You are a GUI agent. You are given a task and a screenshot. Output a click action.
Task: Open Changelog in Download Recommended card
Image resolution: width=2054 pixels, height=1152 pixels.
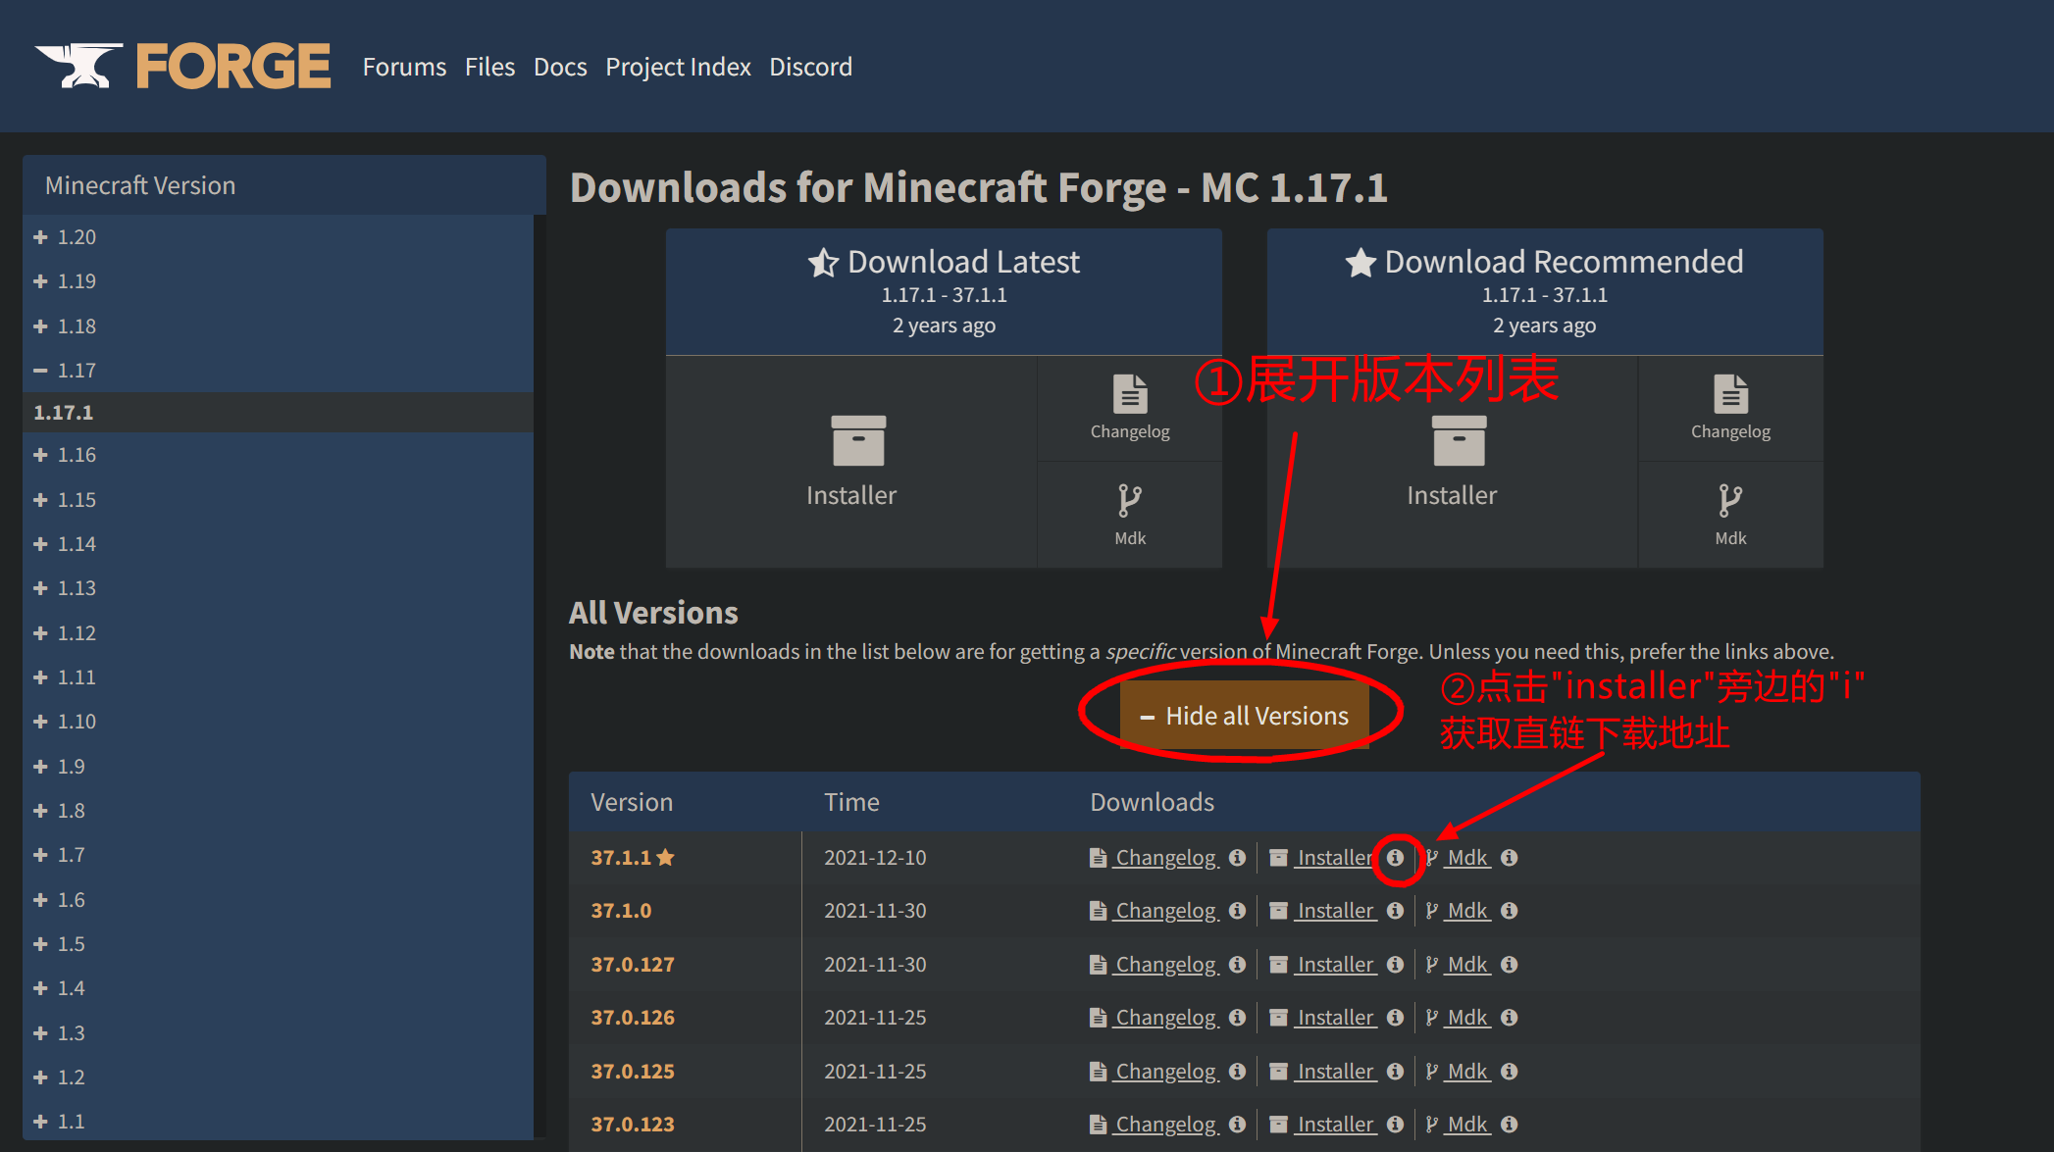pyautogui.click(x=1730, y=409)
